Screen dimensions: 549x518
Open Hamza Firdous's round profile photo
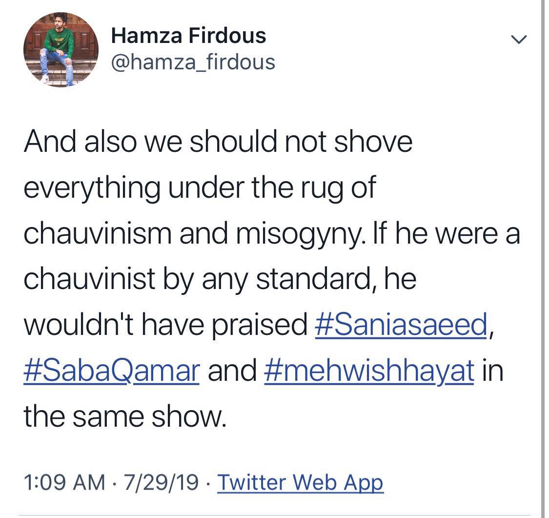[x=61, y=49]
